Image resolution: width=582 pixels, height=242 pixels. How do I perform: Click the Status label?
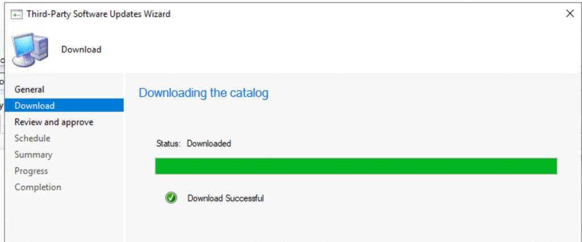(x=168, y=143)
